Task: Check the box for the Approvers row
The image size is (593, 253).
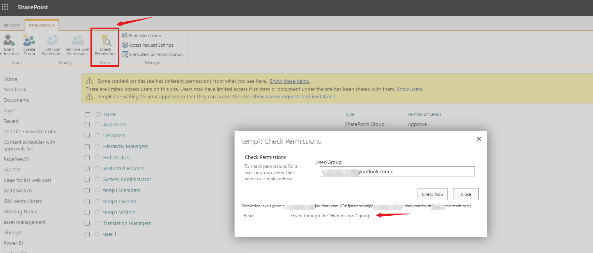Action: pos(87,125)
